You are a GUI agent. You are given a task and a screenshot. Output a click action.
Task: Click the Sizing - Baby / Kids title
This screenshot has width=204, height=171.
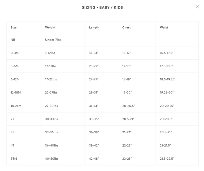(102, 7)
